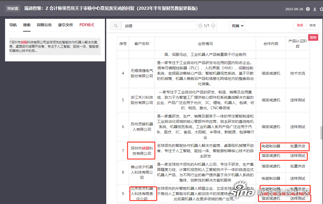
Task: Click row number 8 cell
Action: [123, 172]
